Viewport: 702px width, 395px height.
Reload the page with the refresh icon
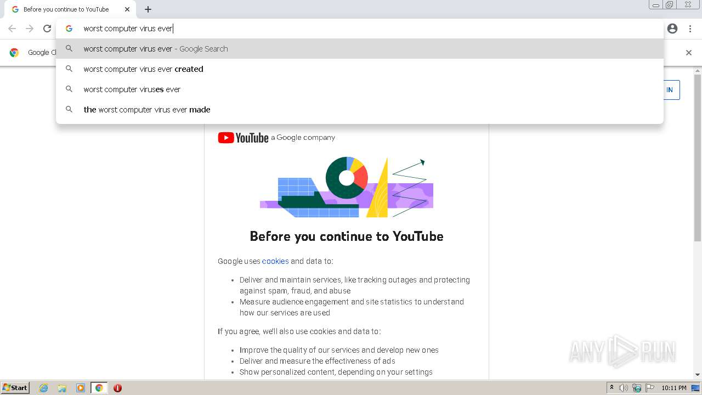coord(47,29)
